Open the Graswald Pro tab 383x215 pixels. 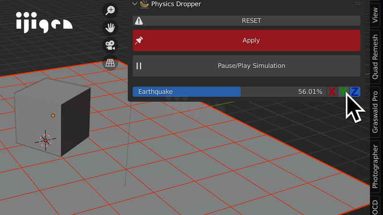point(375,112)
